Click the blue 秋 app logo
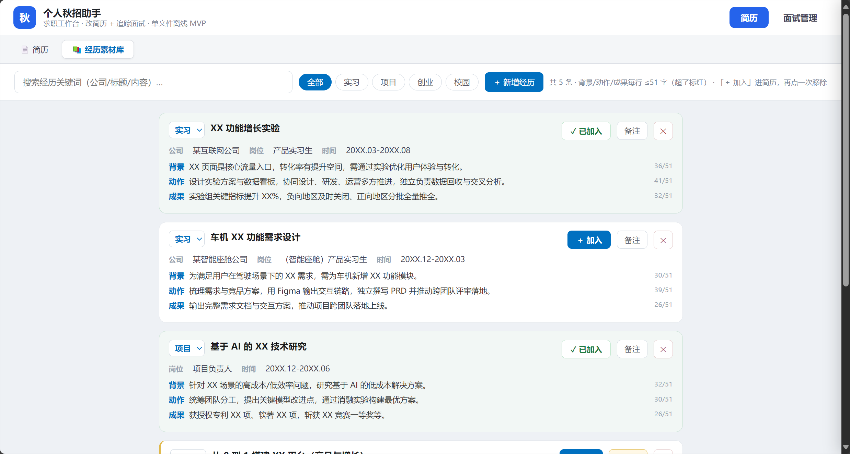The image size is (850, 454). click(x=24, y=17)
